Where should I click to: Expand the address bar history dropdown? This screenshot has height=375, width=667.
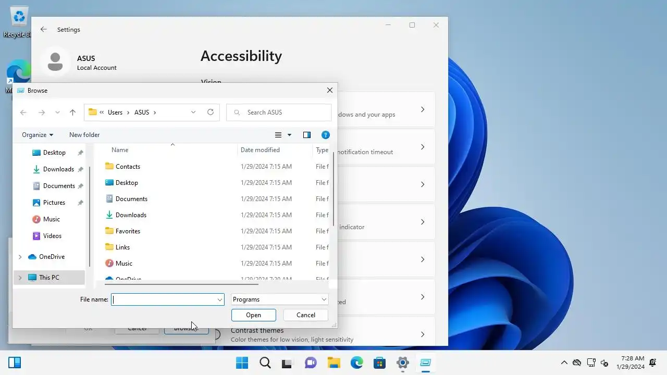click(x=193, y=112)
